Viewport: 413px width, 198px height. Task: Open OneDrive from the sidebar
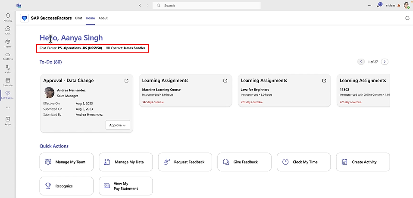pyautogui.click(x=8, y=56)
